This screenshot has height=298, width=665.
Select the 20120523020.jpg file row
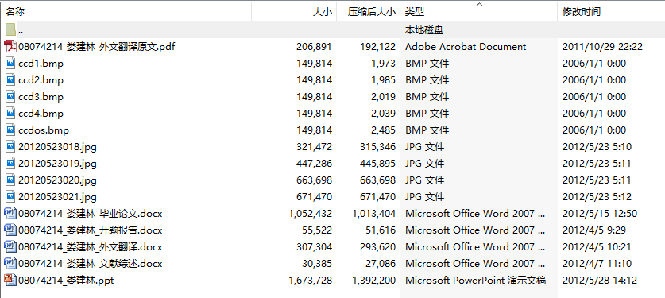[332, 180]
